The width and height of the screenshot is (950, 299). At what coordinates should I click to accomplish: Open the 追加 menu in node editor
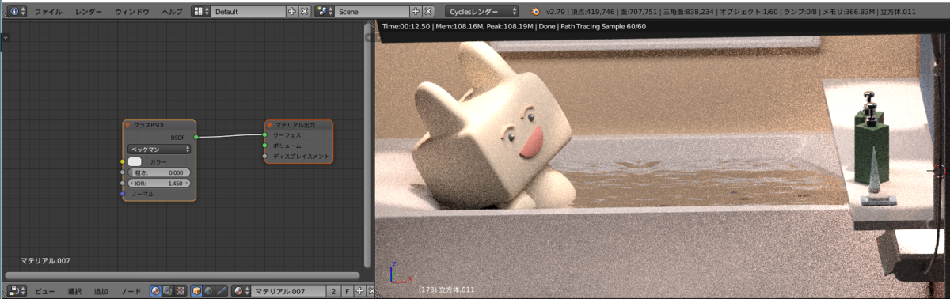click(x=101, y=292)
